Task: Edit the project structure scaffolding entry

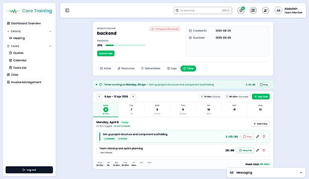Action: (x=257, y=137)
